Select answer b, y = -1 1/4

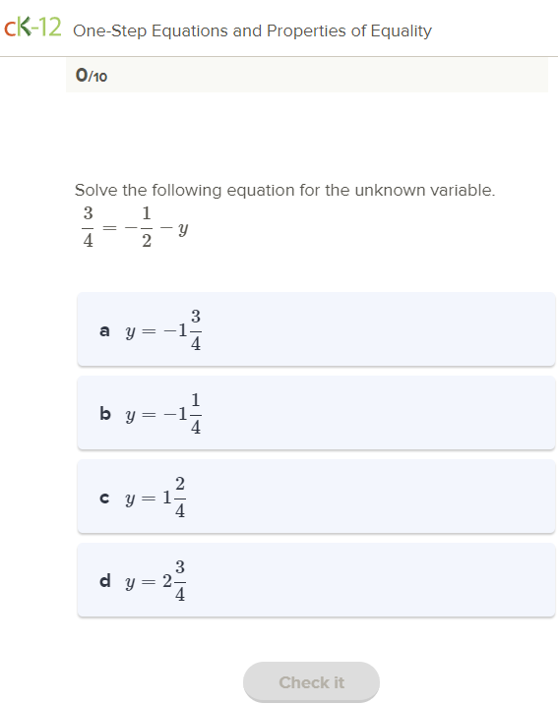tap(316, 413)
